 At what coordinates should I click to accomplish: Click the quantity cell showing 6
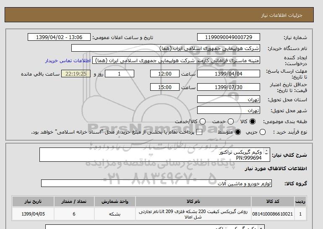[x=74, y=214]
